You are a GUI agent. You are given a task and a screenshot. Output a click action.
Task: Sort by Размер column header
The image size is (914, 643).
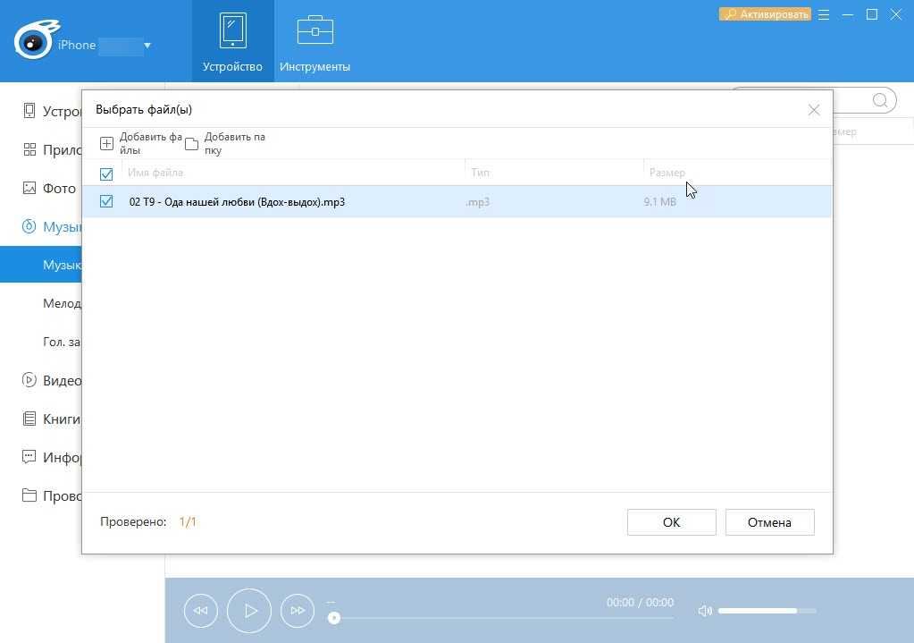667,173
